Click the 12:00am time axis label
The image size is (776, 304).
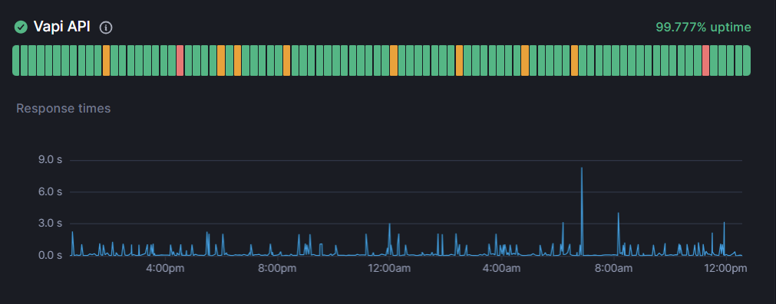[x=389, y=269]
